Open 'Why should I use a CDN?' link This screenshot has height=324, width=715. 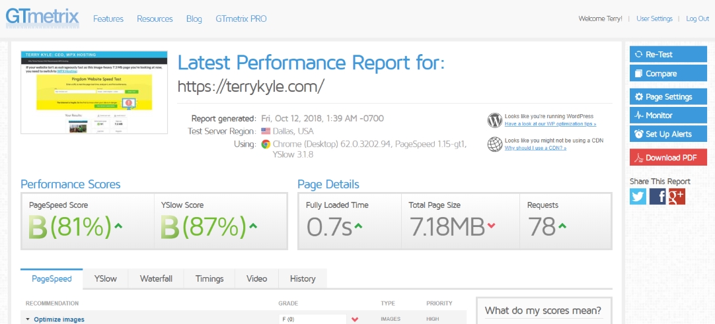pos(535,148)
